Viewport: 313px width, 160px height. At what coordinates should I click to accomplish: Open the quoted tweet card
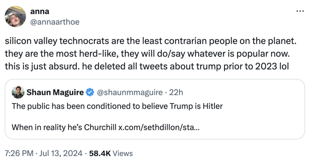tap(155, 109)
